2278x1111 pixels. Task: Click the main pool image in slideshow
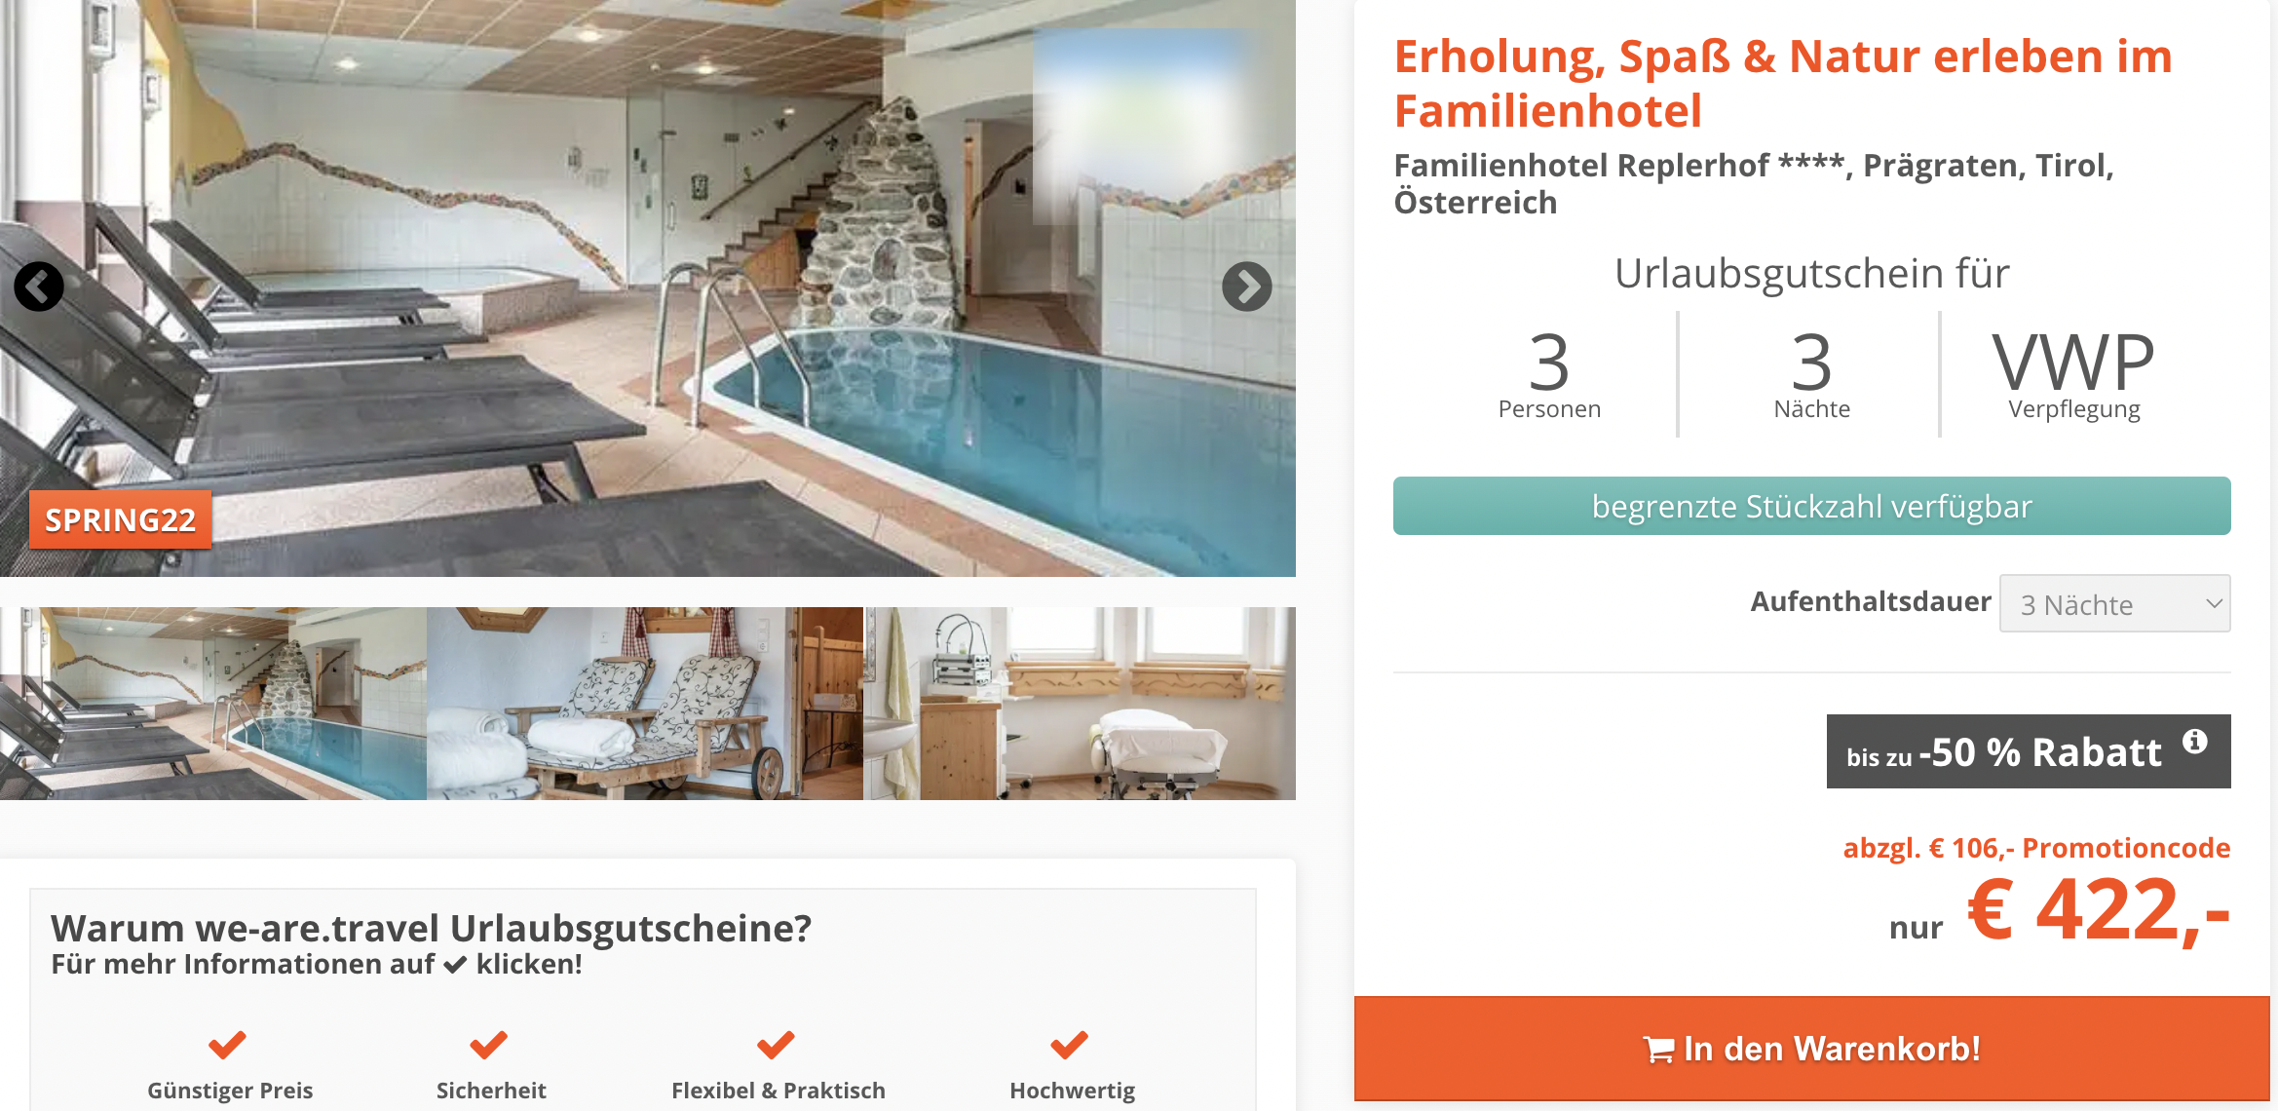(x=648, y=288)
